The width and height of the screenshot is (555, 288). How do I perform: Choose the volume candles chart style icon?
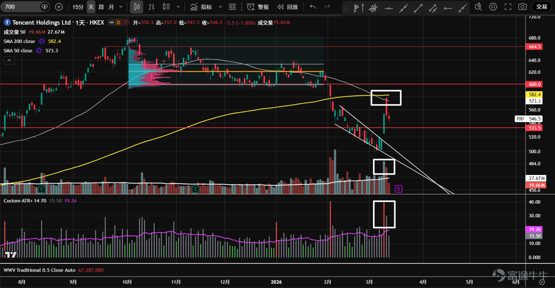pos(166,7)
